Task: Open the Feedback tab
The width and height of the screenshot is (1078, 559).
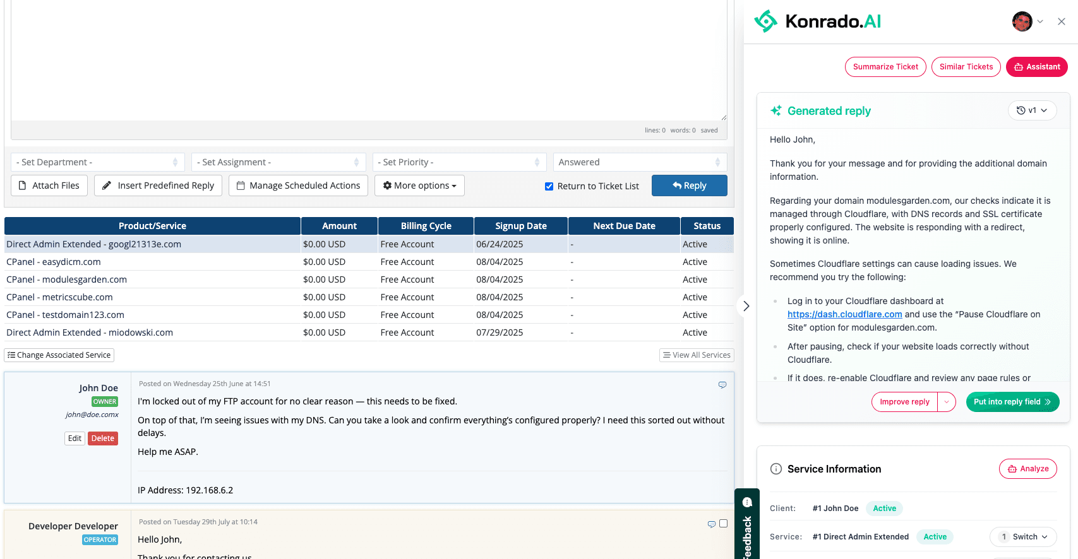Action: coord(747,525)
